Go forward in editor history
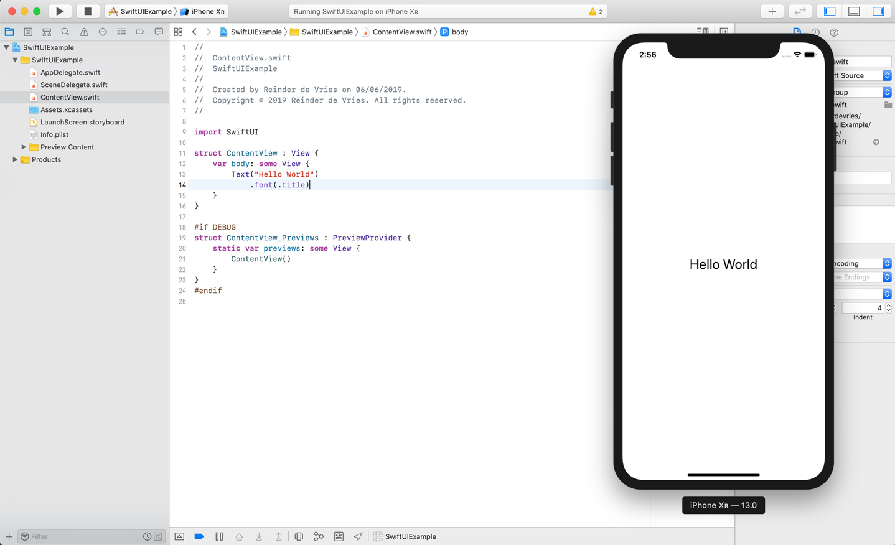This screenshot has height=545, width=895. click(x=209, y=32)
